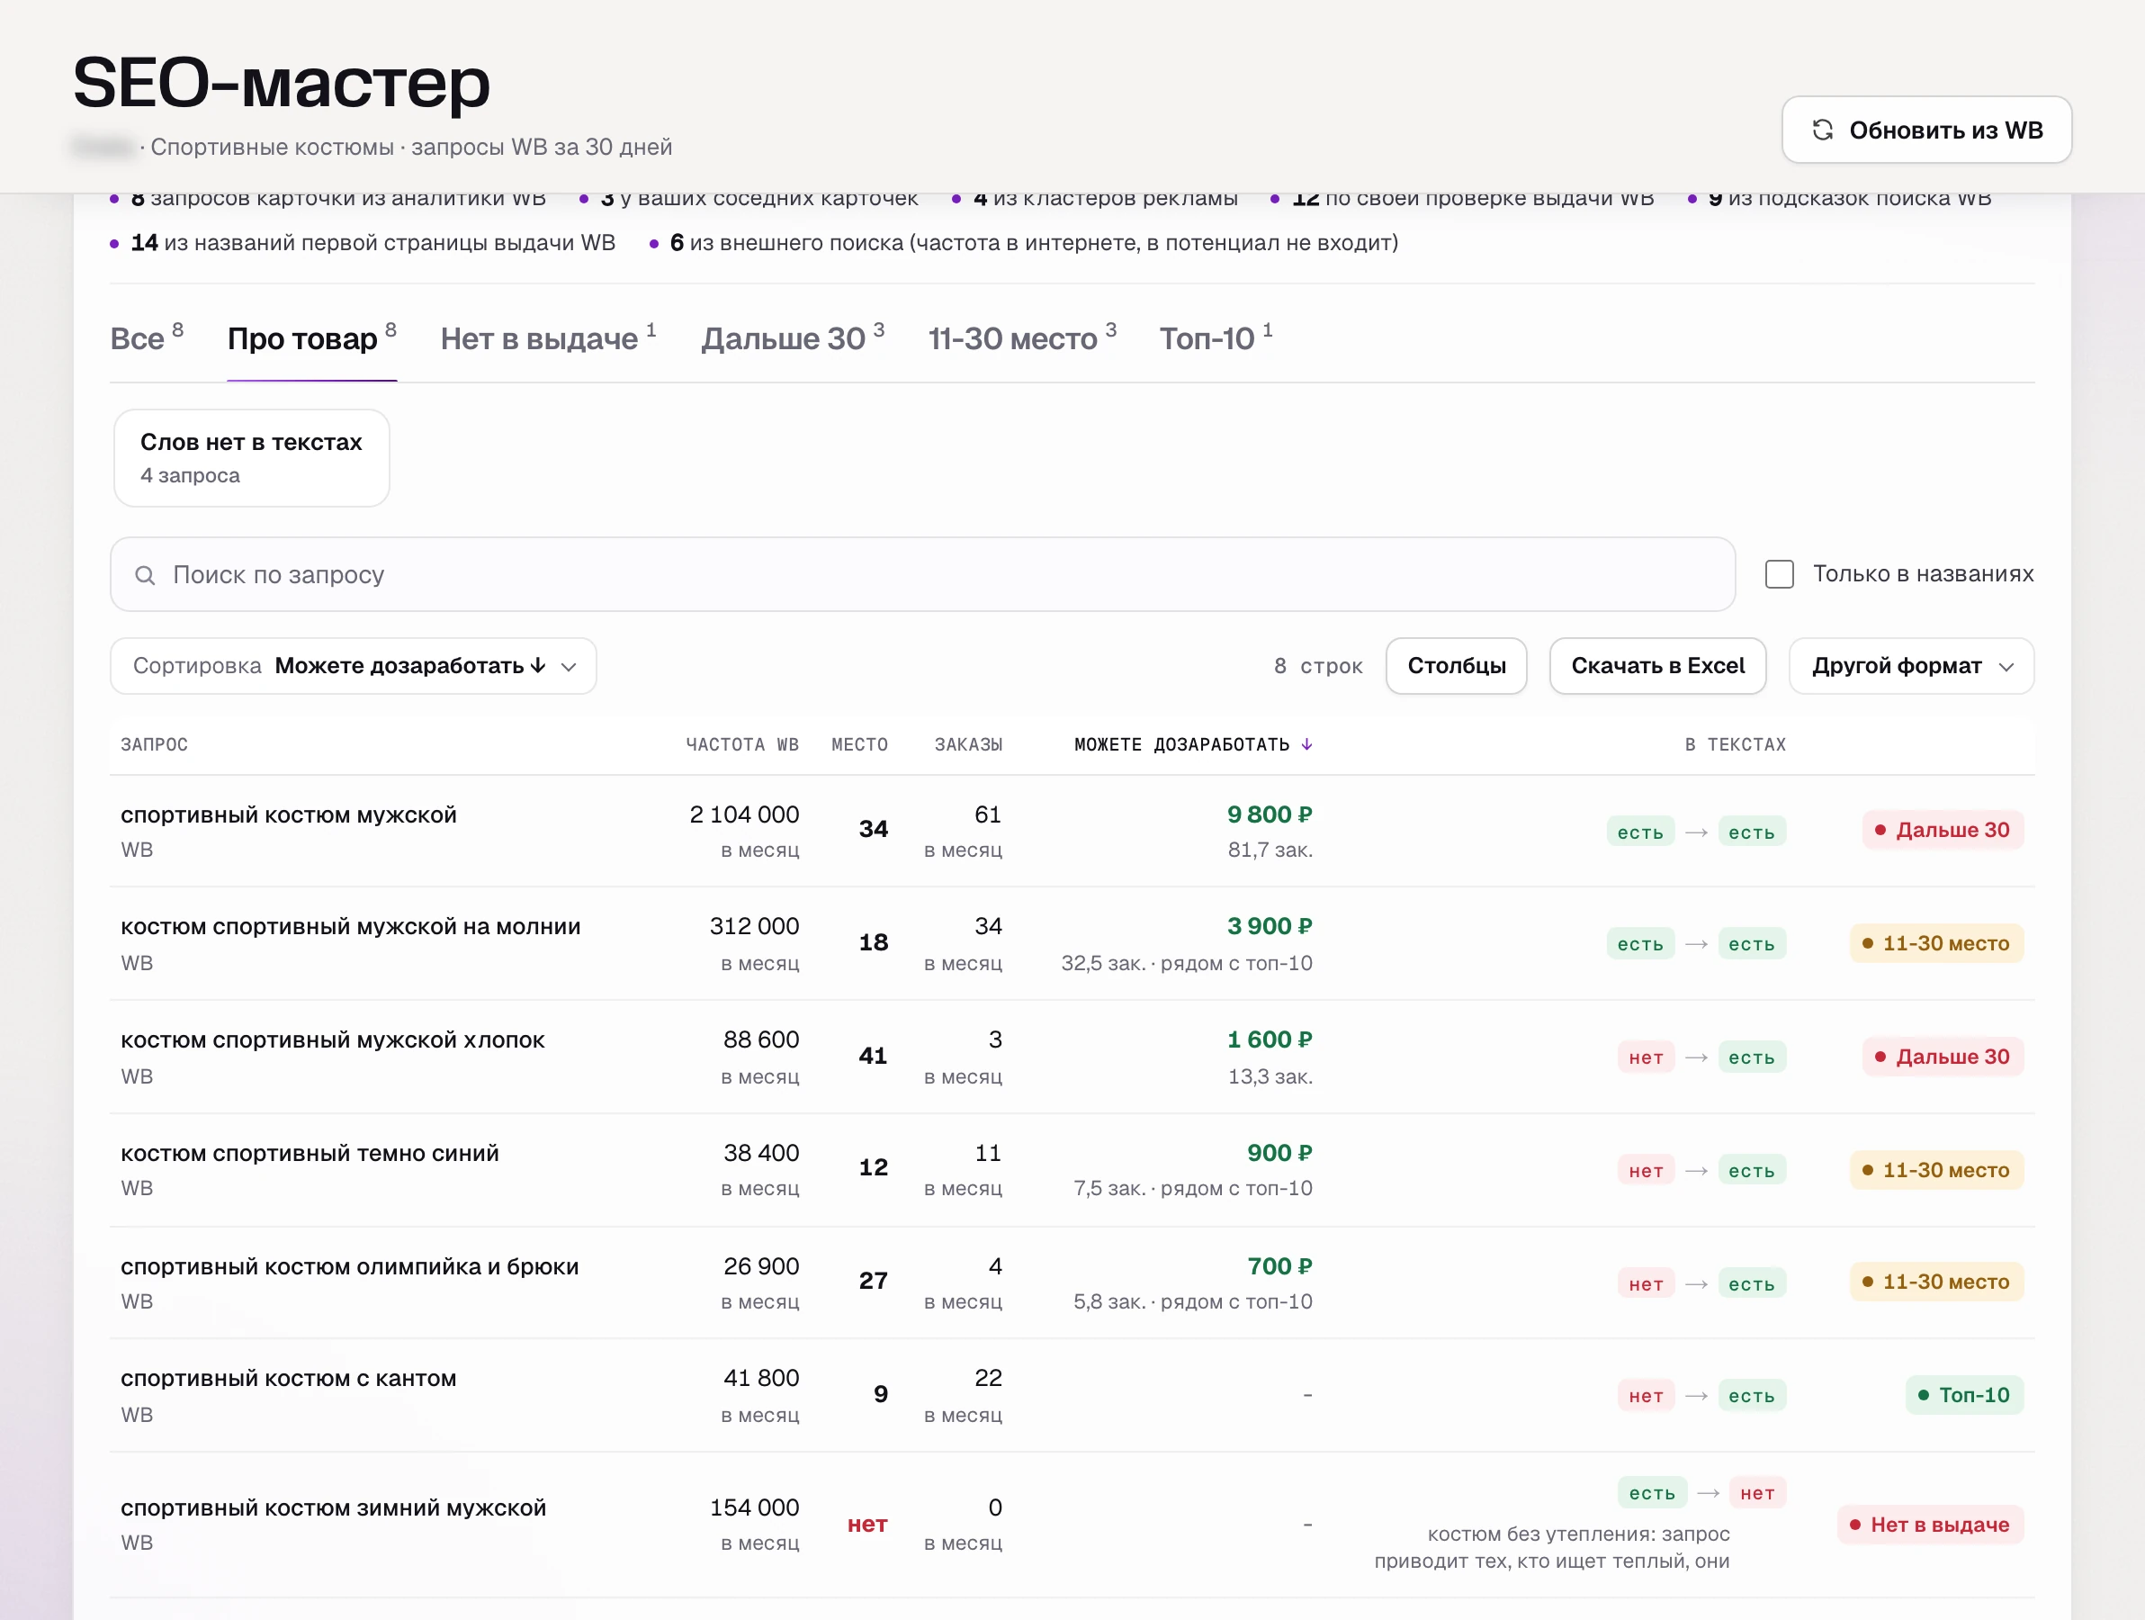This screenshot has height=1620, width=2145.
Task: Expand the Другой формат dropdown
Action: tap(1910, 665)
